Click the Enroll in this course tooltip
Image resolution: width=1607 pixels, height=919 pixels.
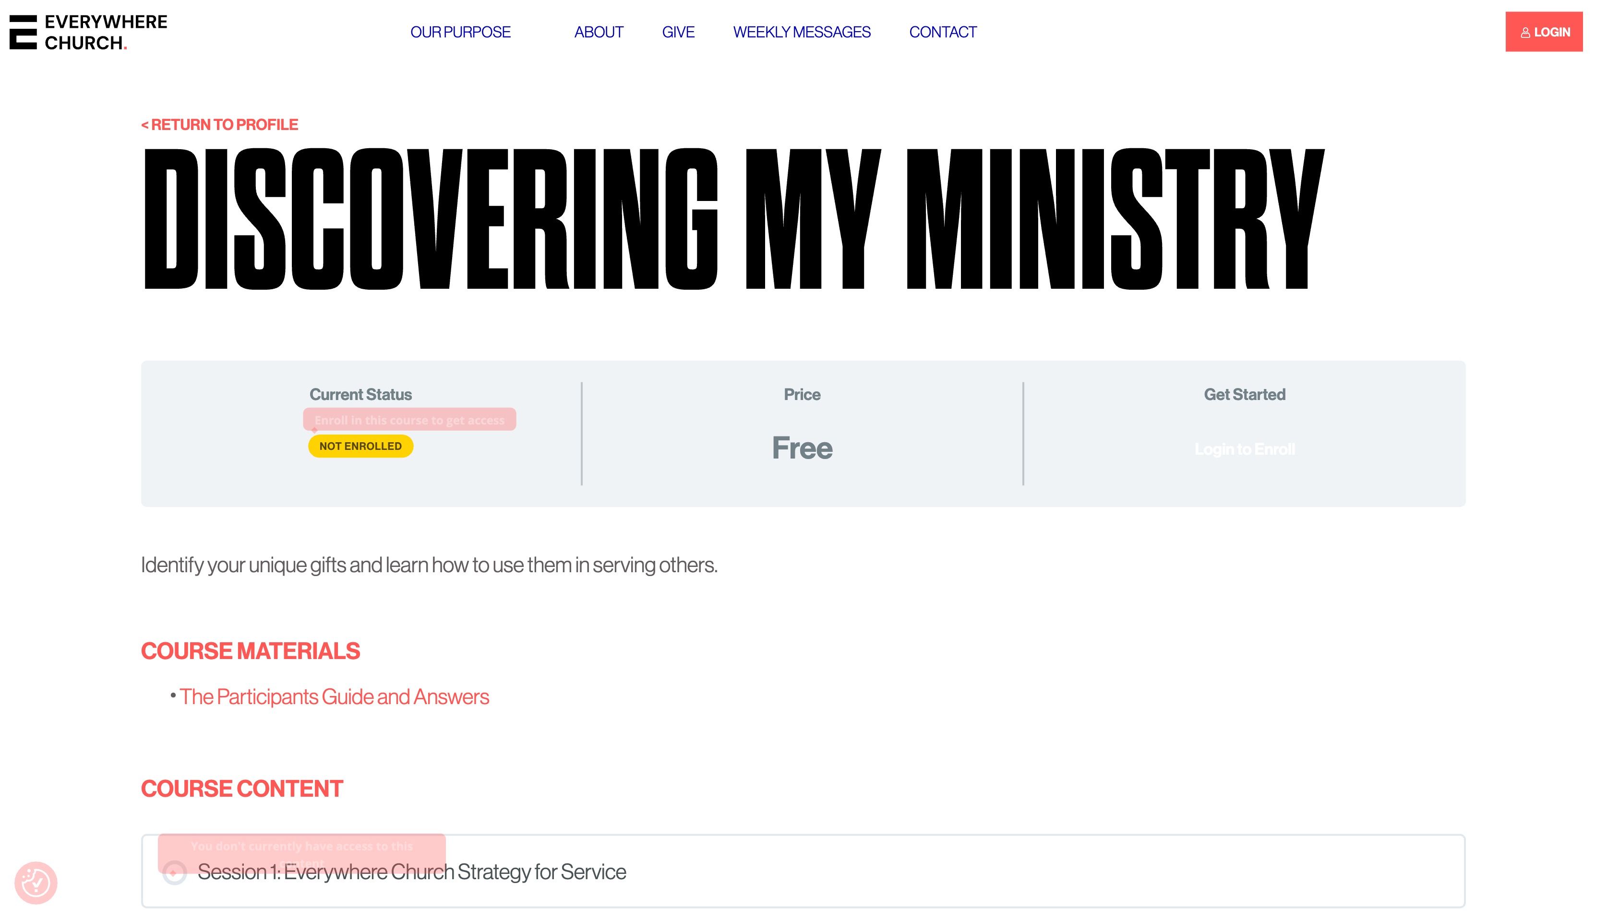[409, 420]
